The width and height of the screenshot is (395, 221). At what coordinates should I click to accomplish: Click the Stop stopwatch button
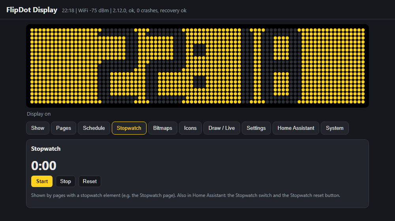point(66,181)
